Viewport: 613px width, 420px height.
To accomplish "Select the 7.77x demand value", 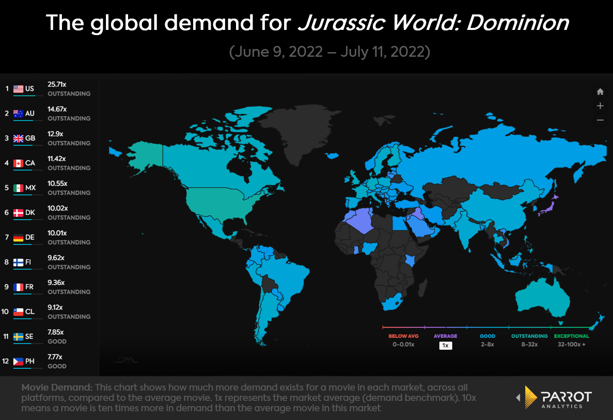I will coord(55,357).
